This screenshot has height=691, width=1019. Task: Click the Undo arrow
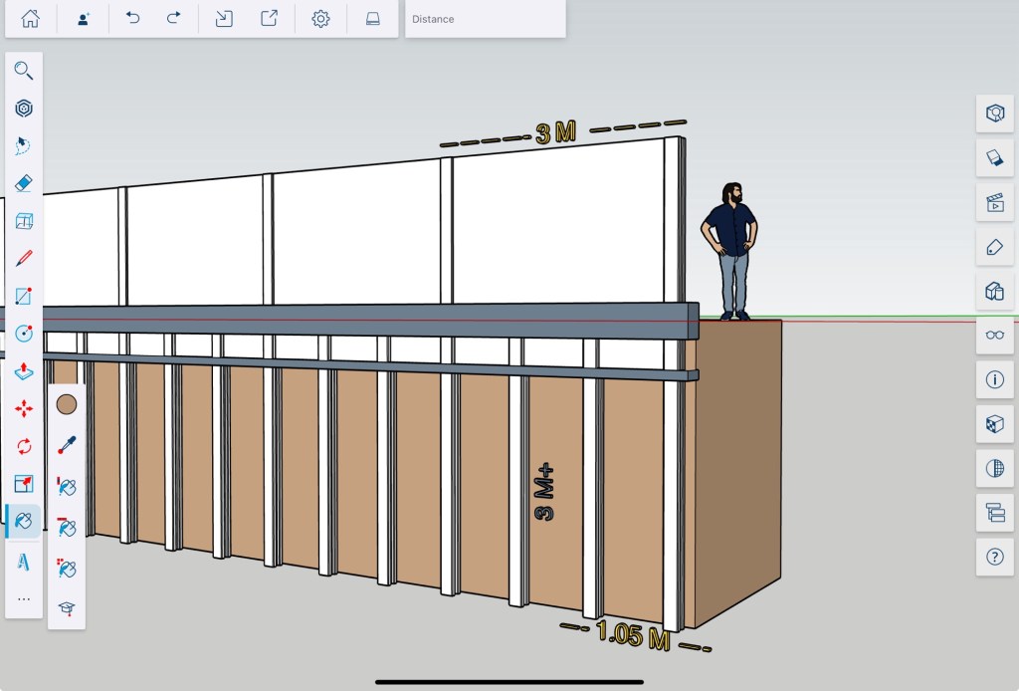(x=132, y=19)
